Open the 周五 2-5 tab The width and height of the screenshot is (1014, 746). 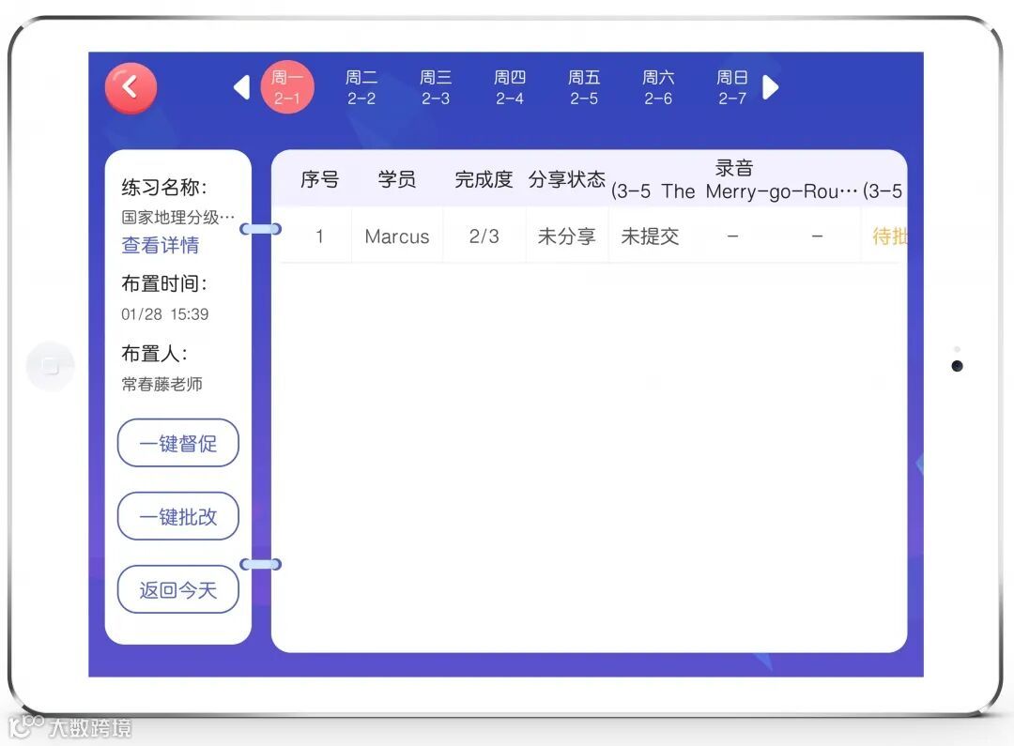(x=584, y=88)
